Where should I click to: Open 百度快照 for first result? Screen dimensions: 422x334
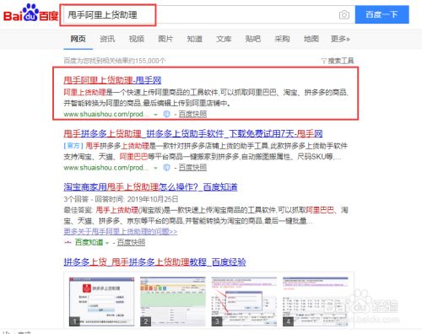[x=192, y=114]
